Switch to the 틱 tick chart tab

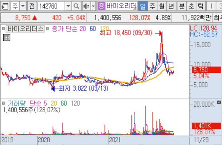coord(200,6)
